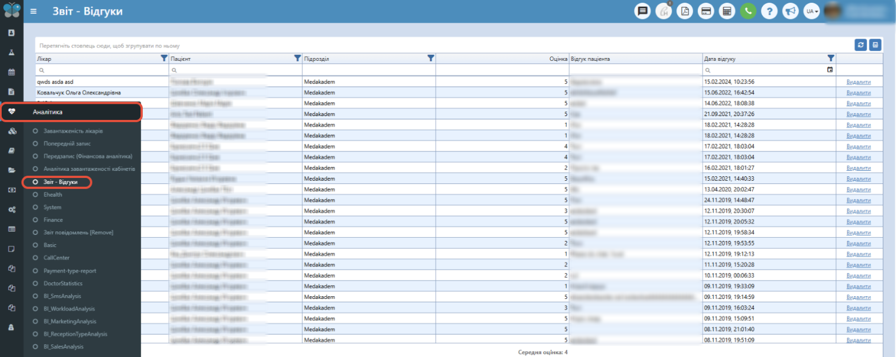The width and height of the screenshot is (896, 357).
Task: Open filter for Дата відгуку column
Action: [831, 58]
